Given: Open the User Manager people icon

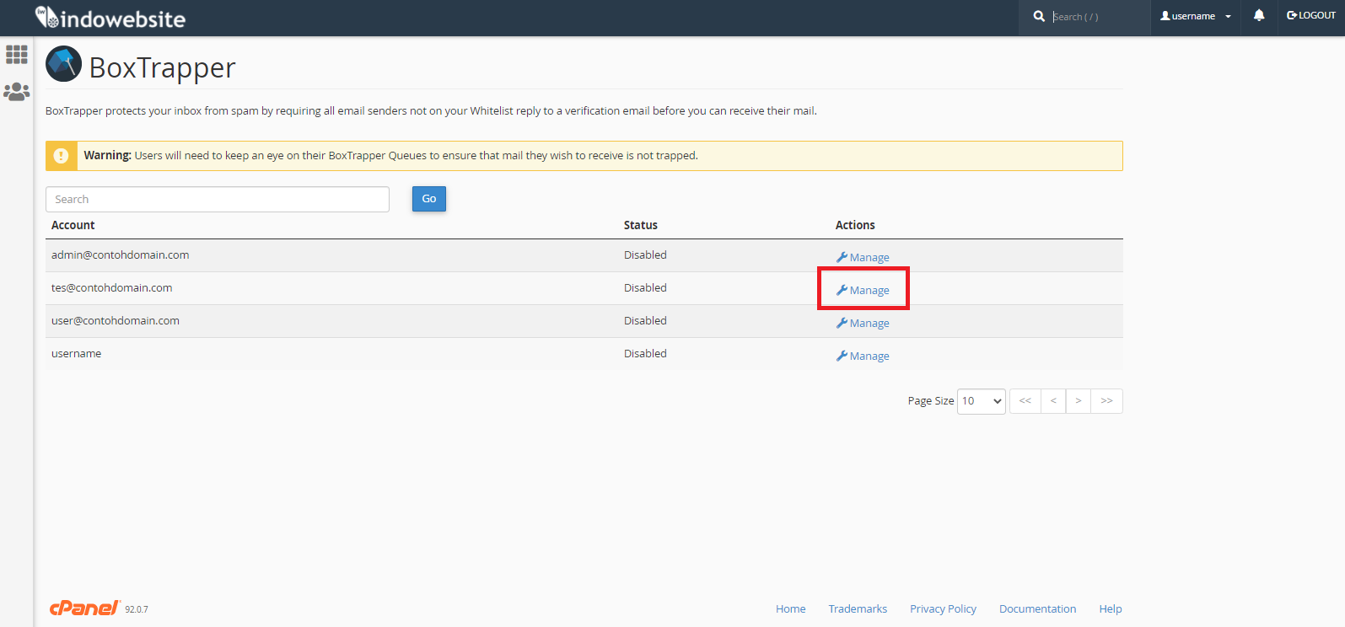Looking at the screenshot, I should [17, 91].
